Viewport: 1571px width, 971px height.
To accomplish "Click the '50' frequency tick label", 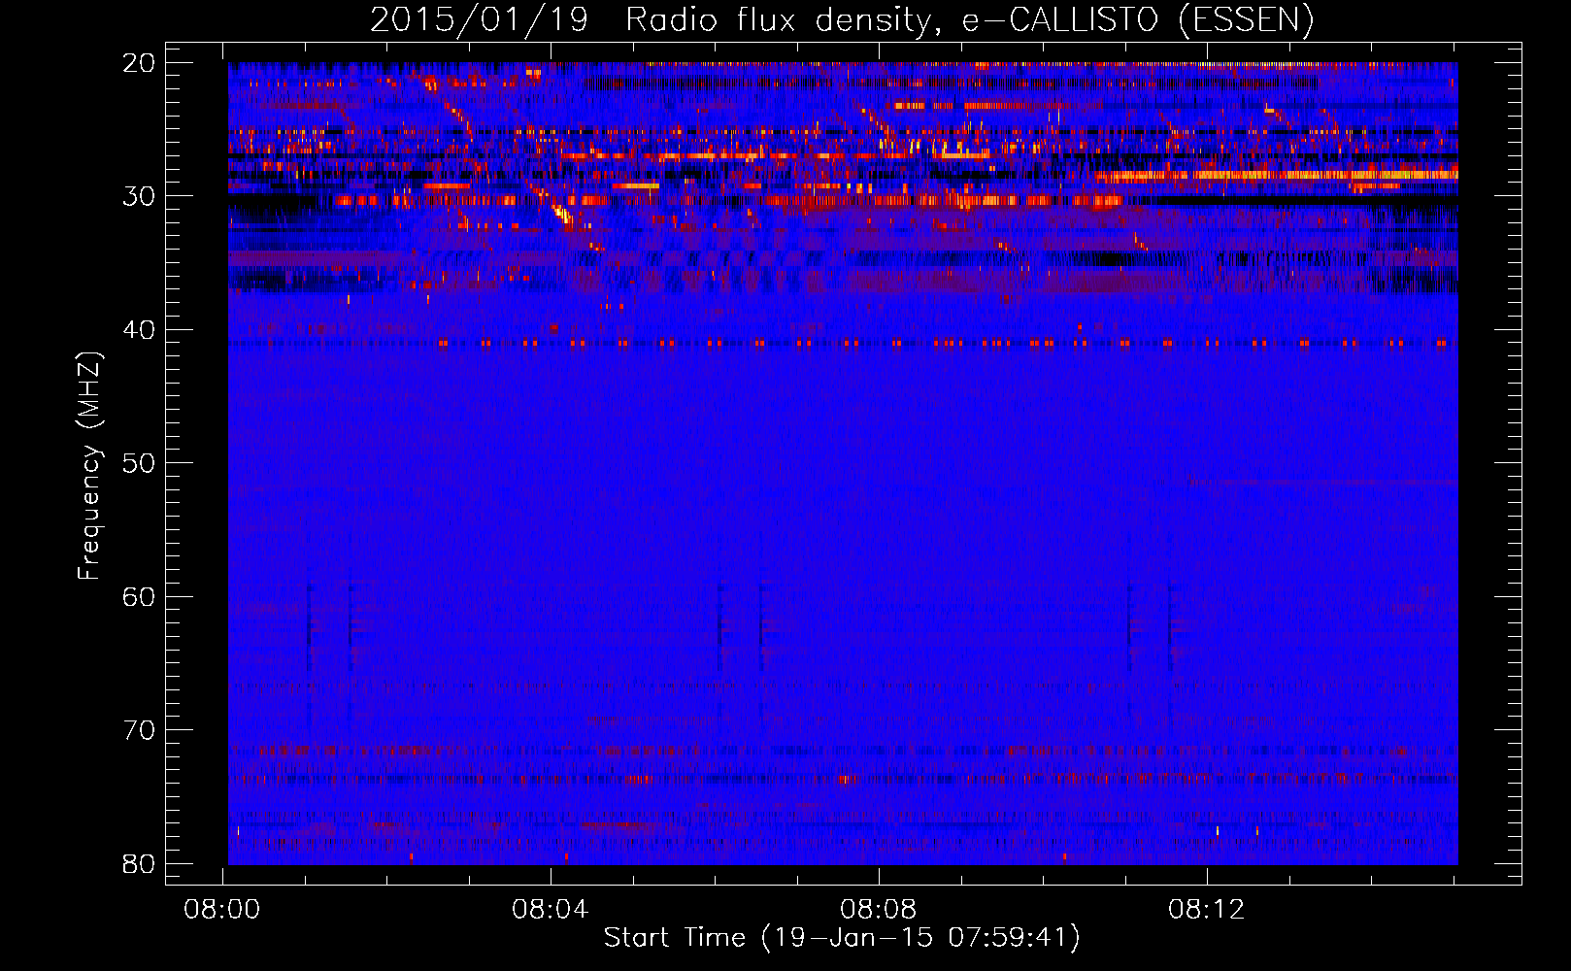I will pyautogui.click(x=139, y=463).
